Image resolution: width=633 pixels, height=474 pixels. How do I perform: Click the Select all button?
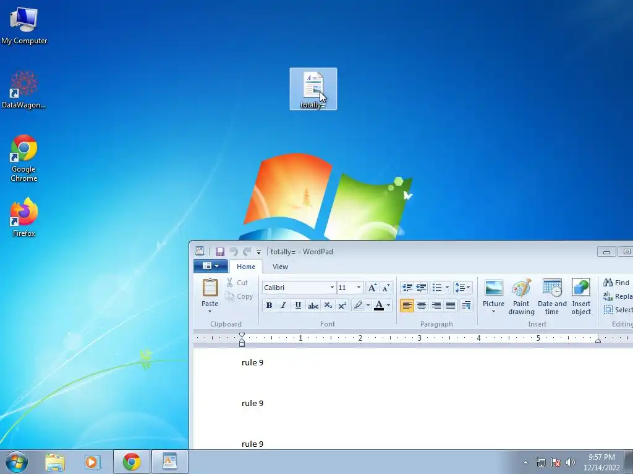click(x=618, y=310)
